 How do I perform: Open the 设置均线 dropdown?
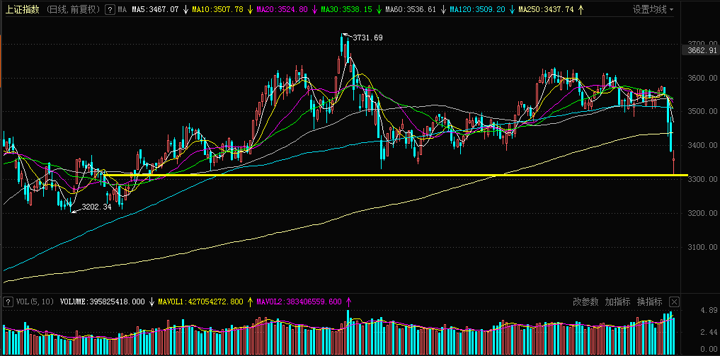tap(653, 10)
